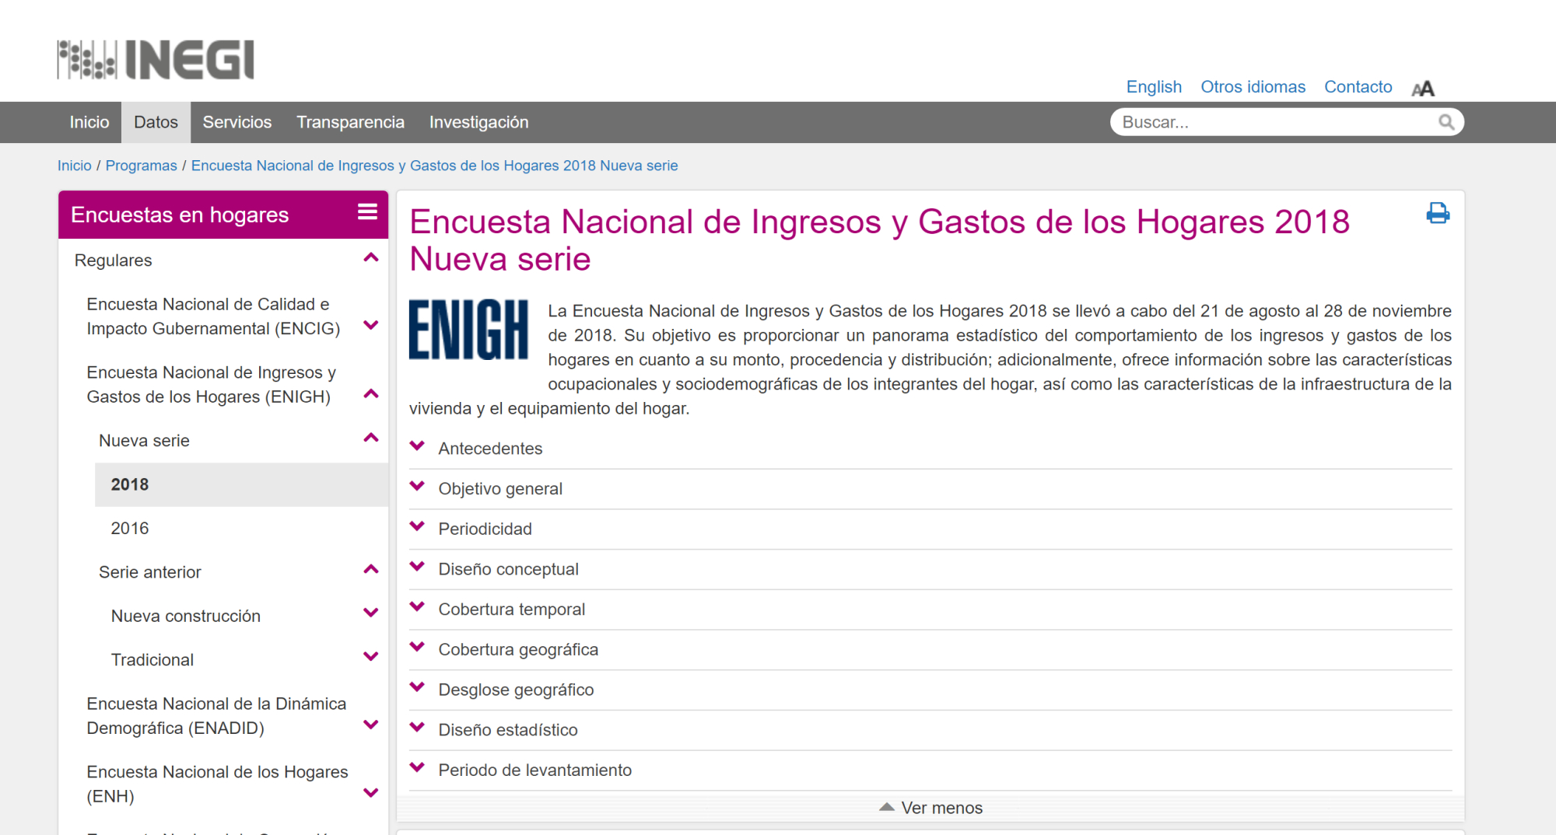The width and height of the screenshot is (1556, 835).
Task: Expand ENH survey chevron
Action: point(371,793)
